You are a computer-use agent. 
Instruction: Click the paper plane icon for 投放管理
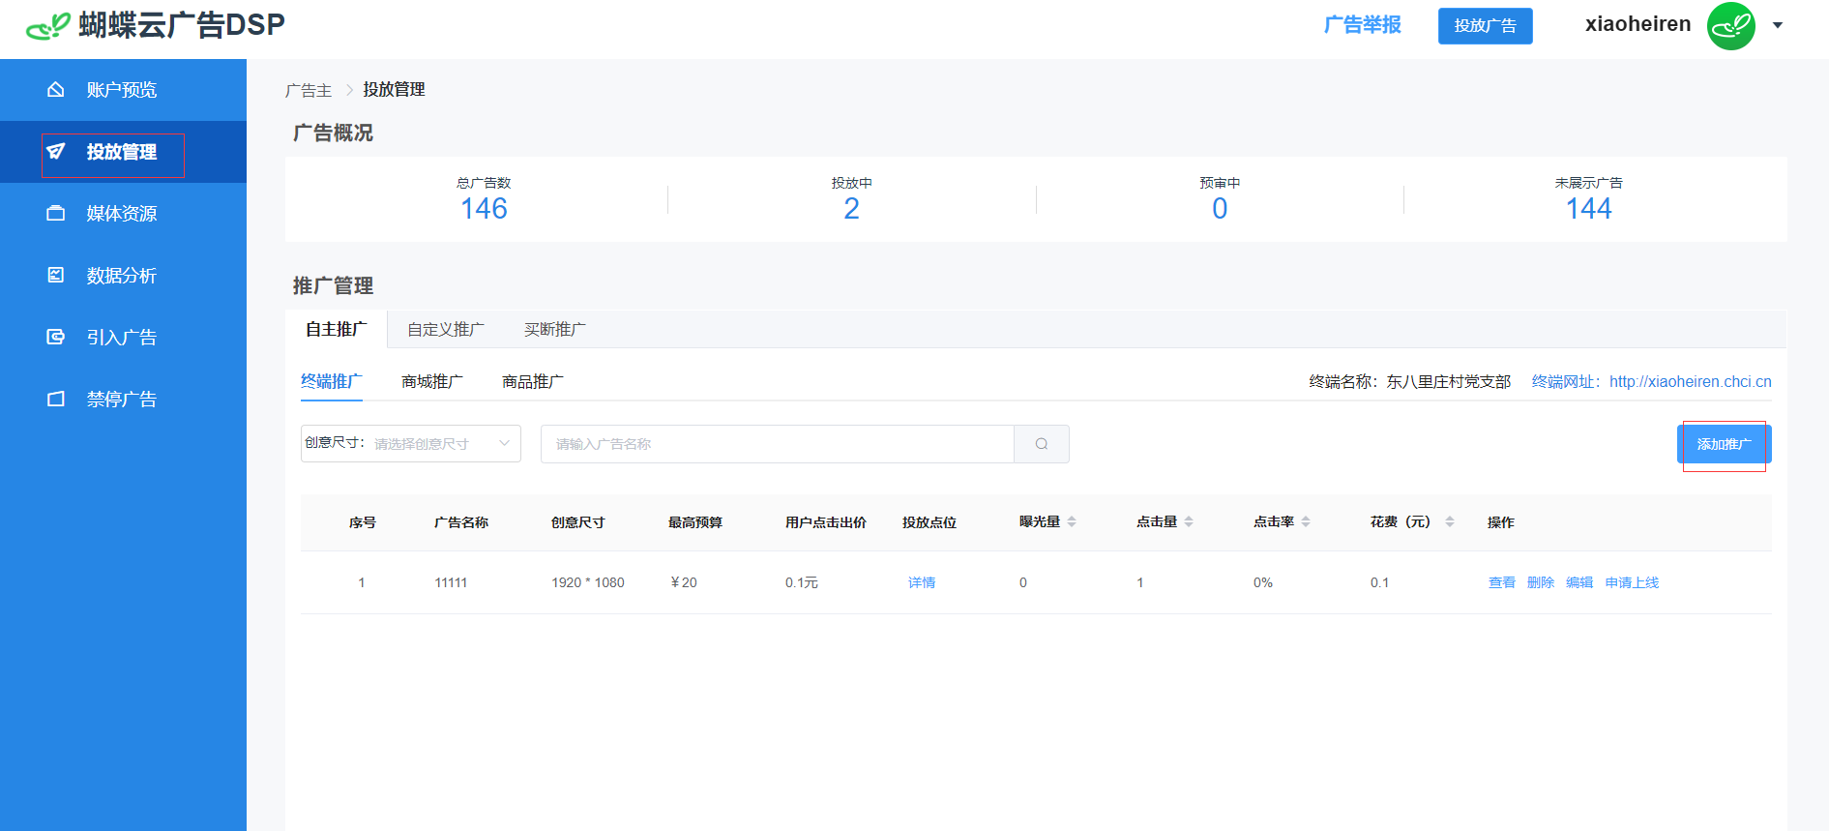click(56, 152)
